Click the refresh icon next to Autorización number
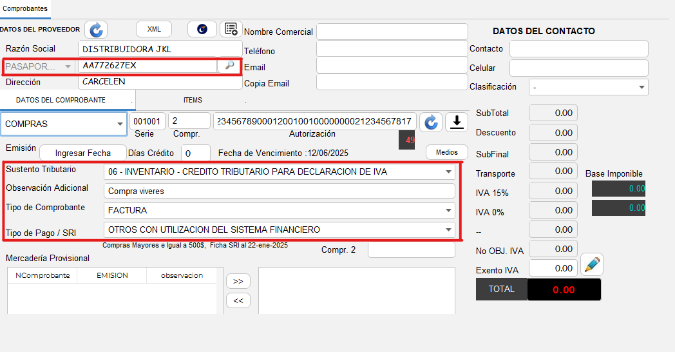This screenshot has width=675, height=352. point(431,122)
